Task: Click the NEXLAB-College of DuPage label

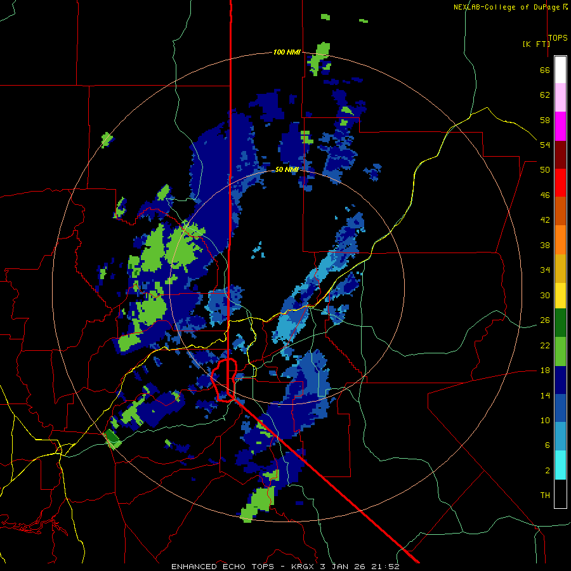Action: [x=508, y=7]
